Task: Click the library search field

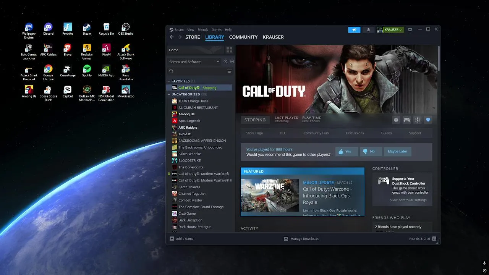Action: point(197,71)
